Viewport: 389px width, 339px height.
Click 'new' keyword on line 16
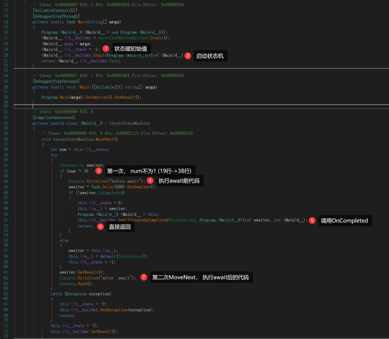tap(115, 32)
